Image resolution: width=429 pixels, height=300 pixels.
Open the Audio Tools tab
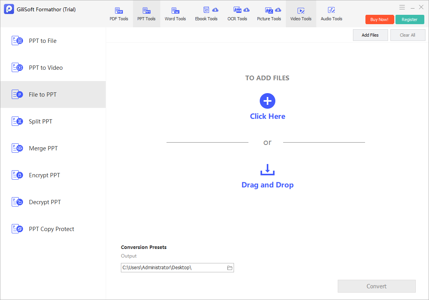(331, 14)
